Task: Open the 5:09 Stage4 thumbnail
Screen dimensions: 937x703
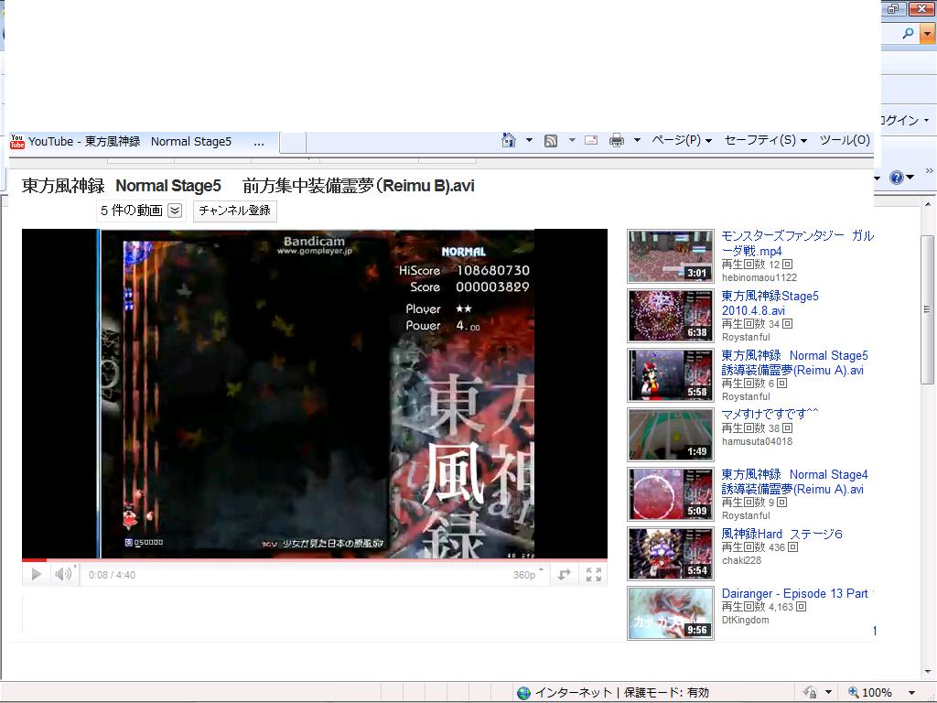Action: point(671,493)
